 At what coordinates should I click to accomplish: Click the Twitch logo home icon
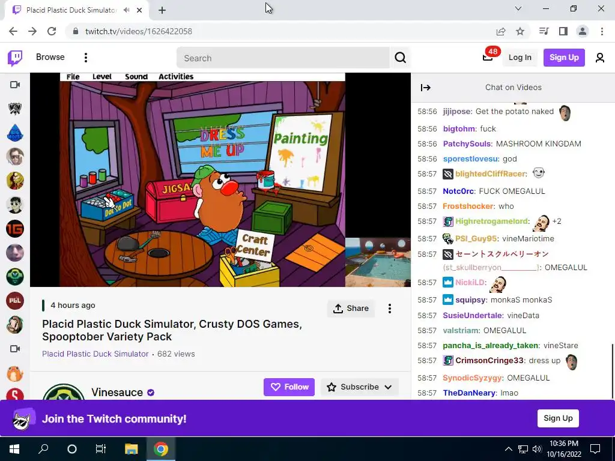pos(15,58)
